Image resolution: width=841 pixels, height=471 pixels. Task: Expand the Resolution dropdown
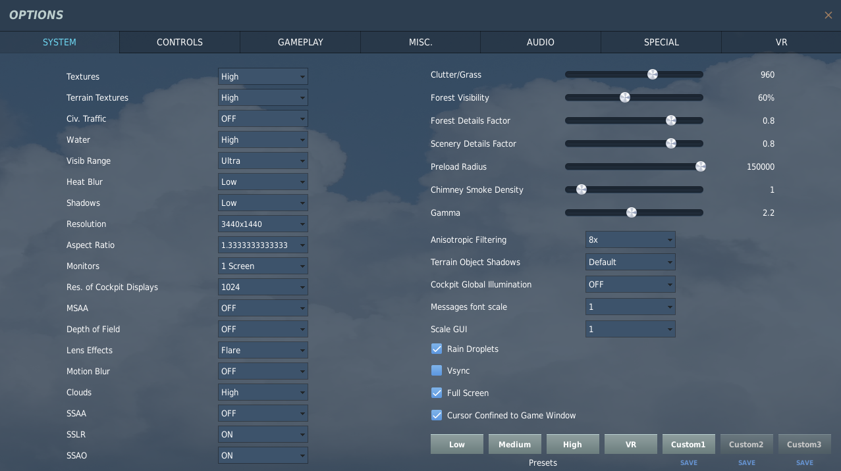[263, 224]
